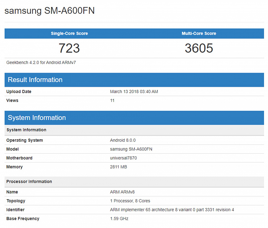Click the multi-core score value 3605

[199, 48]
